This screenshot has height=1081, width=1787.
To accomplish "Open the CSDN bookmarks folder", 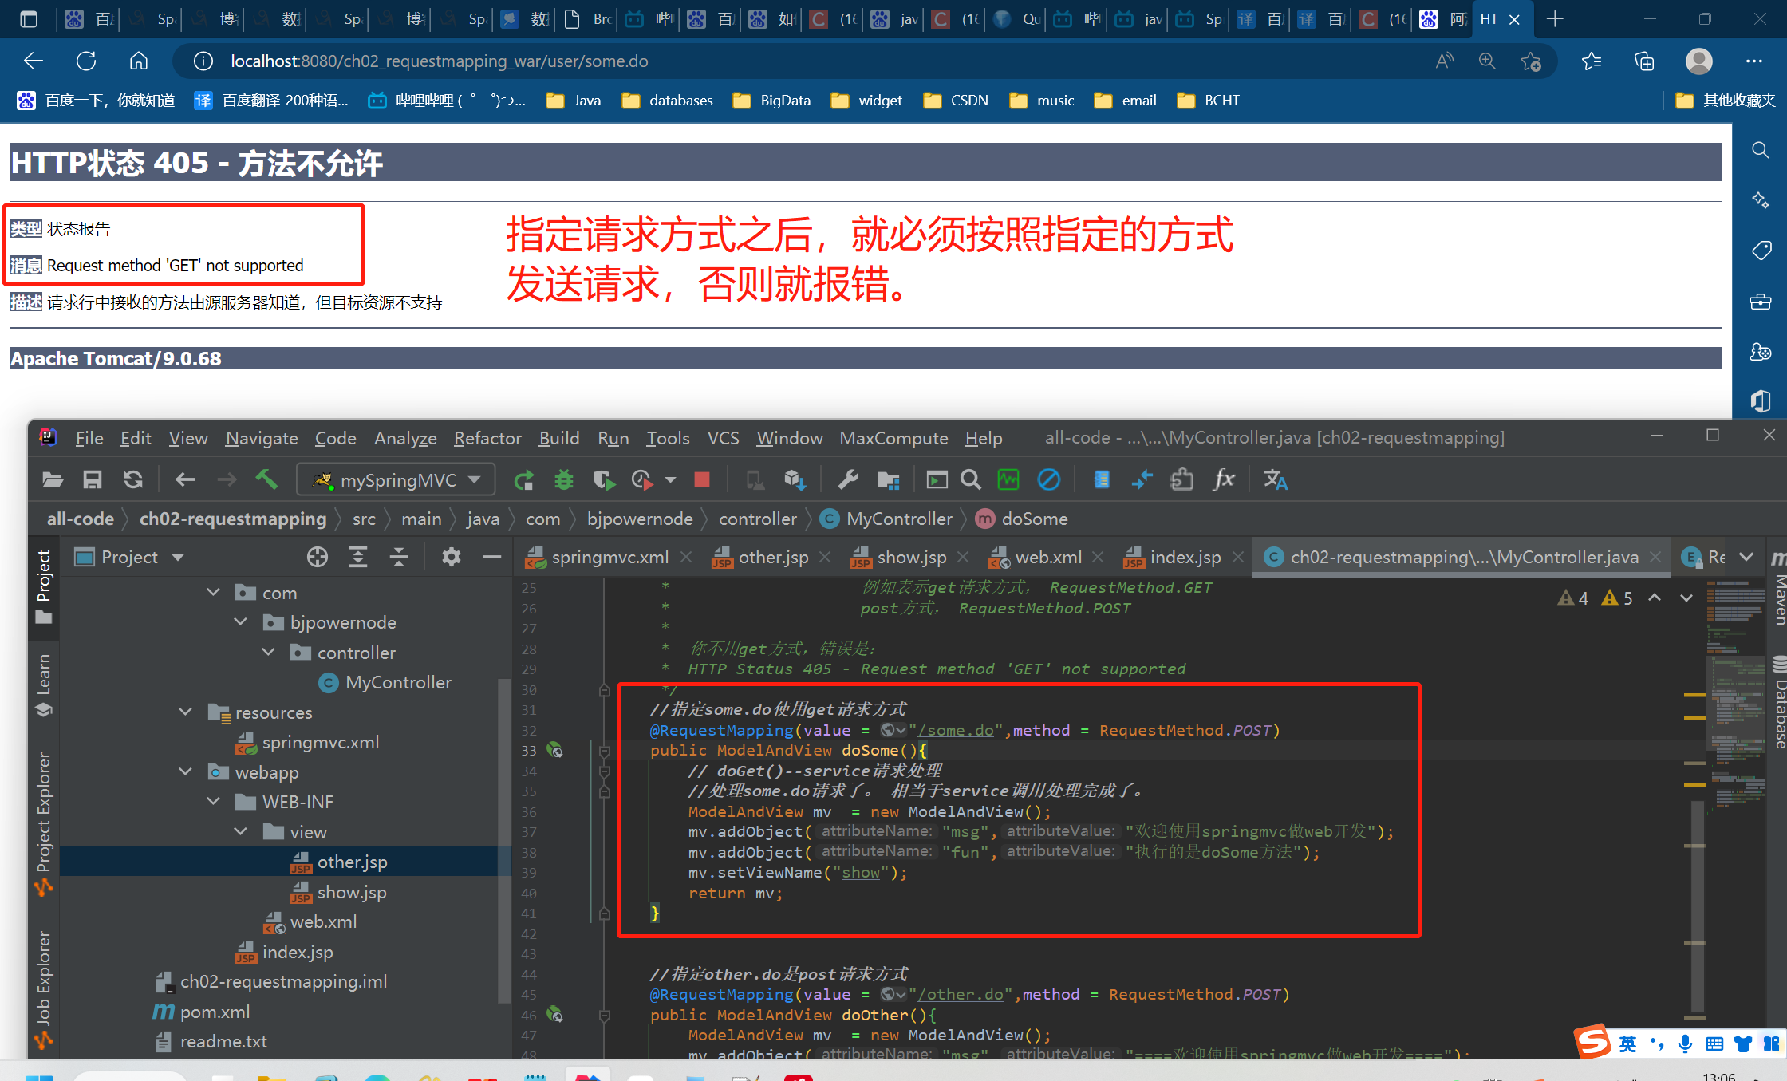I will tap(956, 101).
